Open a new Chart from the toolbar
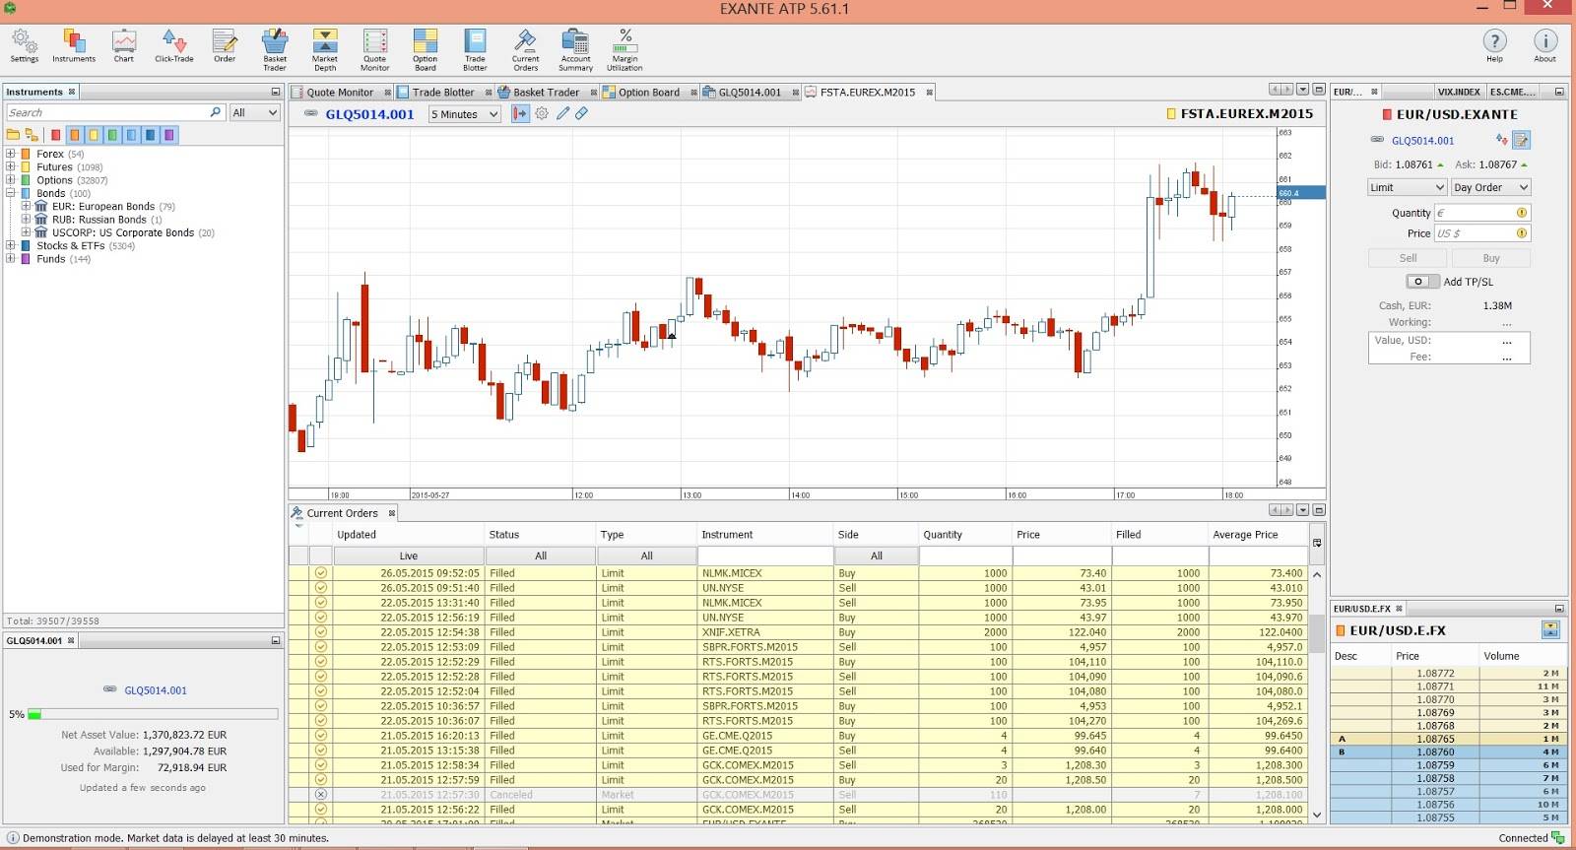 (124, 45)
